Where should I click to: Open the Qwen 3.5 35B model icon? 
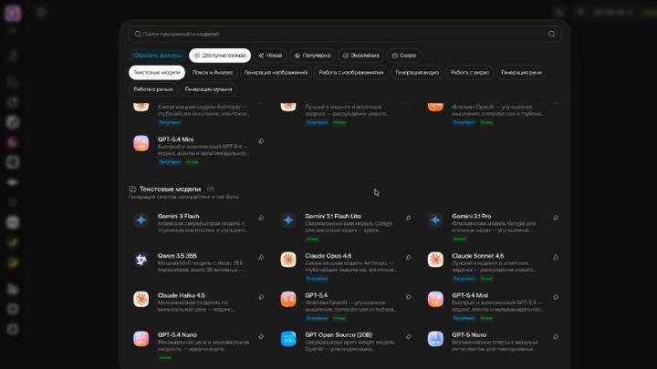141,260
